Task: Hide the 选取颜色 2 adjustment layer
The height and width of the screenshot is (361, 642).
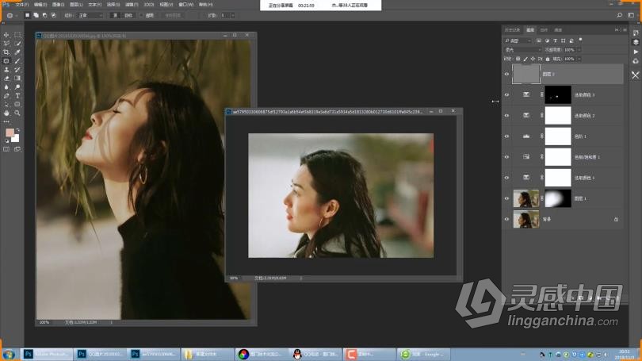Action: click(506, 116)
